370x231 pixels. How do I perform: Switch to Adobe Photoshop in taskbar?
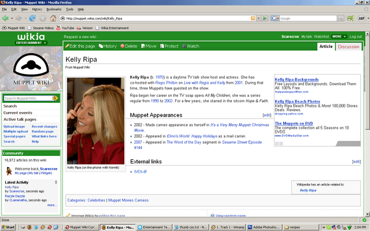point(264,227)
